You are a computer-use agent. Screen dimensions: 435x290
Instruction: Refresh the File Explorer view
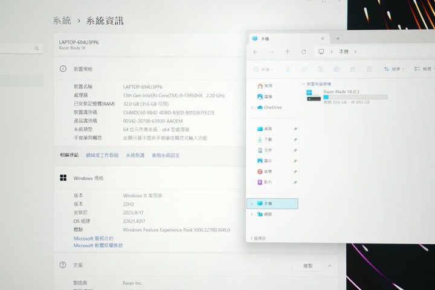point(304,52)
